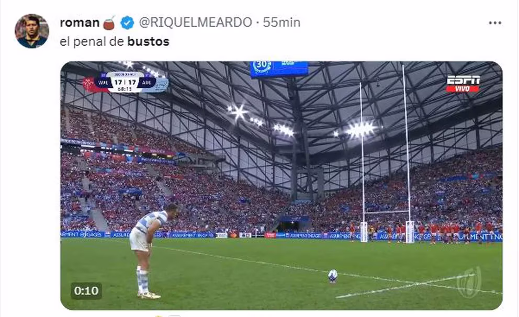The image size is (519, 317).
Task: Select the display name roman
Action: 80,22
